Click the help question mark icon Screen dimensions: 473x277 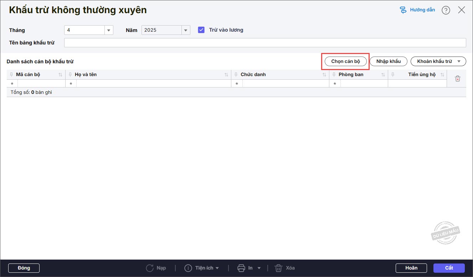(446, 10)
